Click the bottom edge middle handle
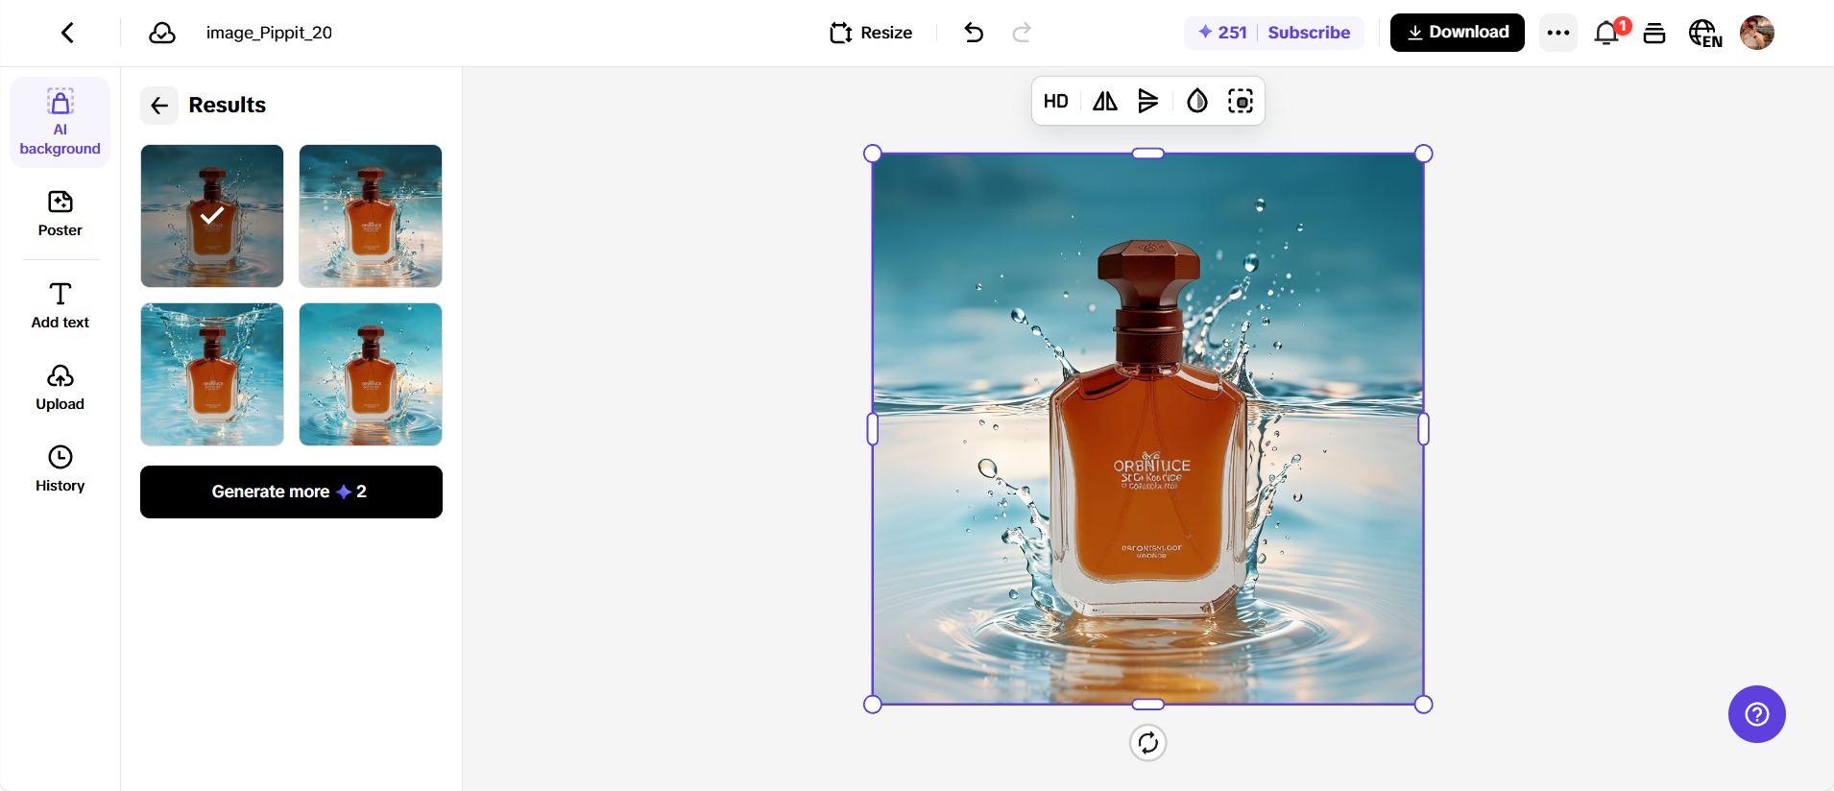The height and width of the screenshot is (791, 1834). pos(1148,705)
